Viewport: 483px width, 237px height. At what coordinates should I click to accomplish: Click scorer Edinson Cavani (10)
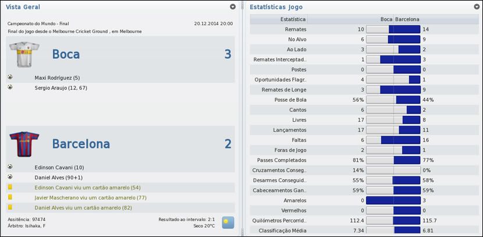(x=59, y=167)
